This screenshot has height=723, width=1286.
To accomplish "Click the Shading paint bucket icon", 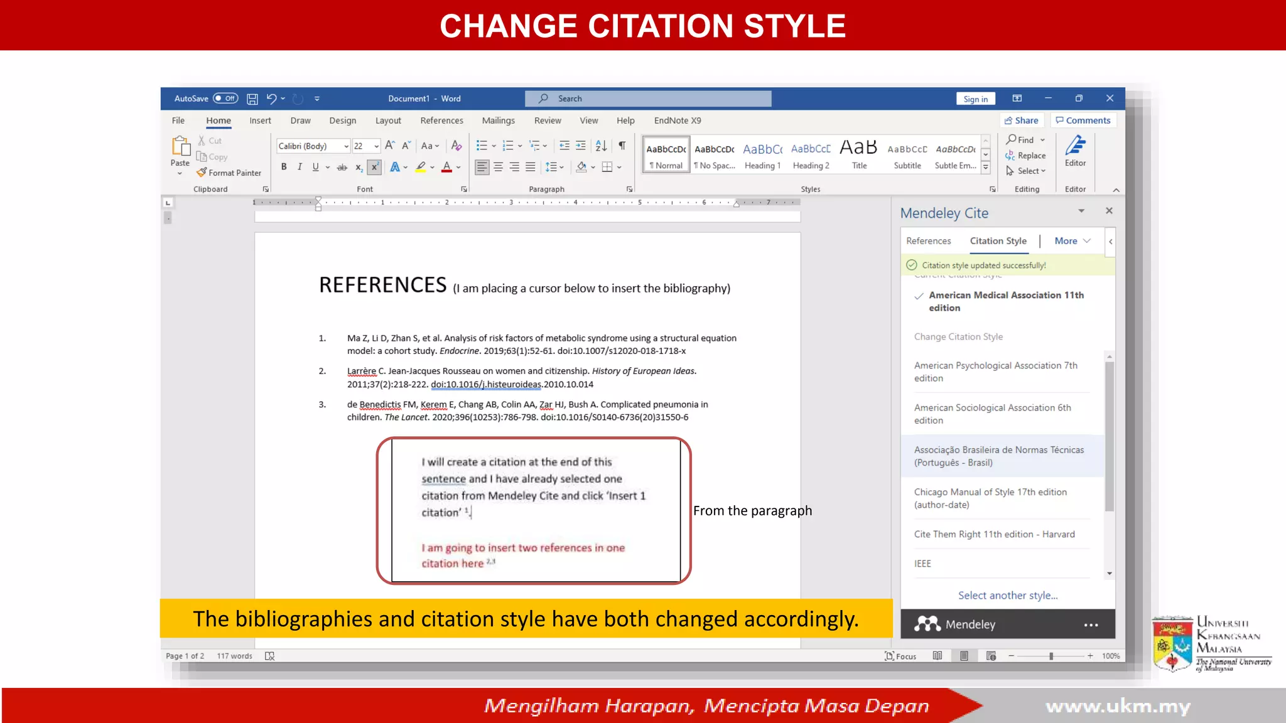I will pyautogui.click(x=581, y=167).
